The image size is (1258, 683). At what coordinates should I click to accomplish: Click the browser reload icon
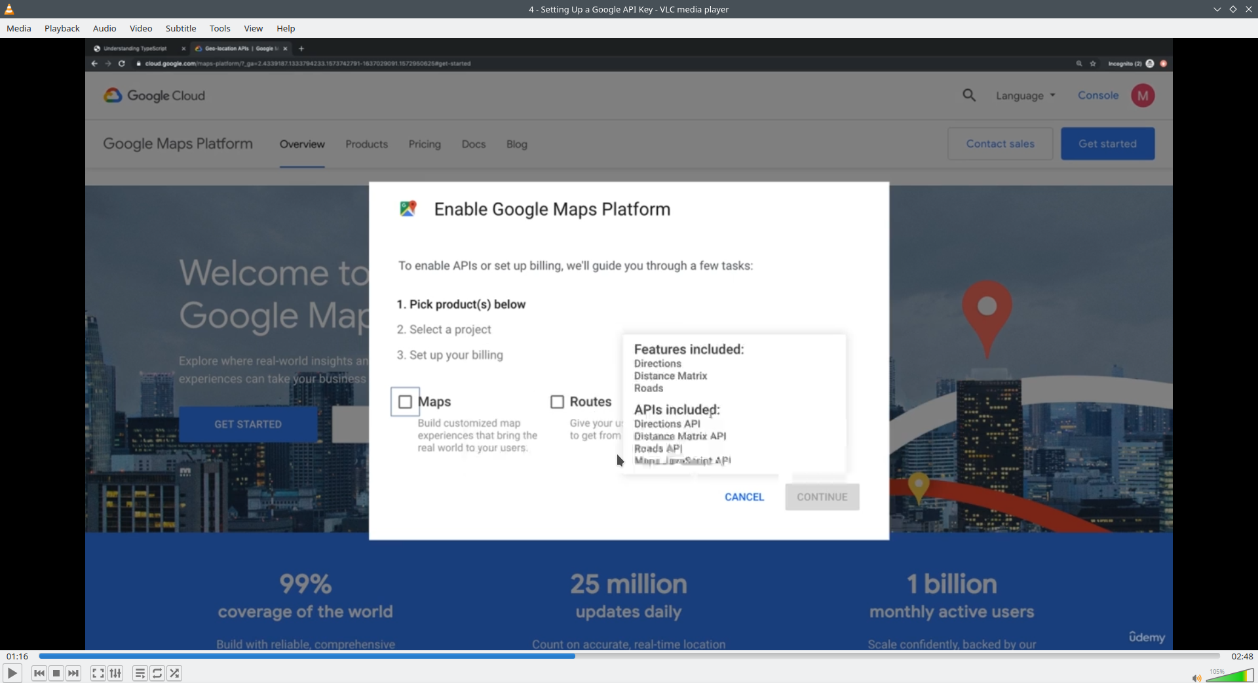[122, 64]
